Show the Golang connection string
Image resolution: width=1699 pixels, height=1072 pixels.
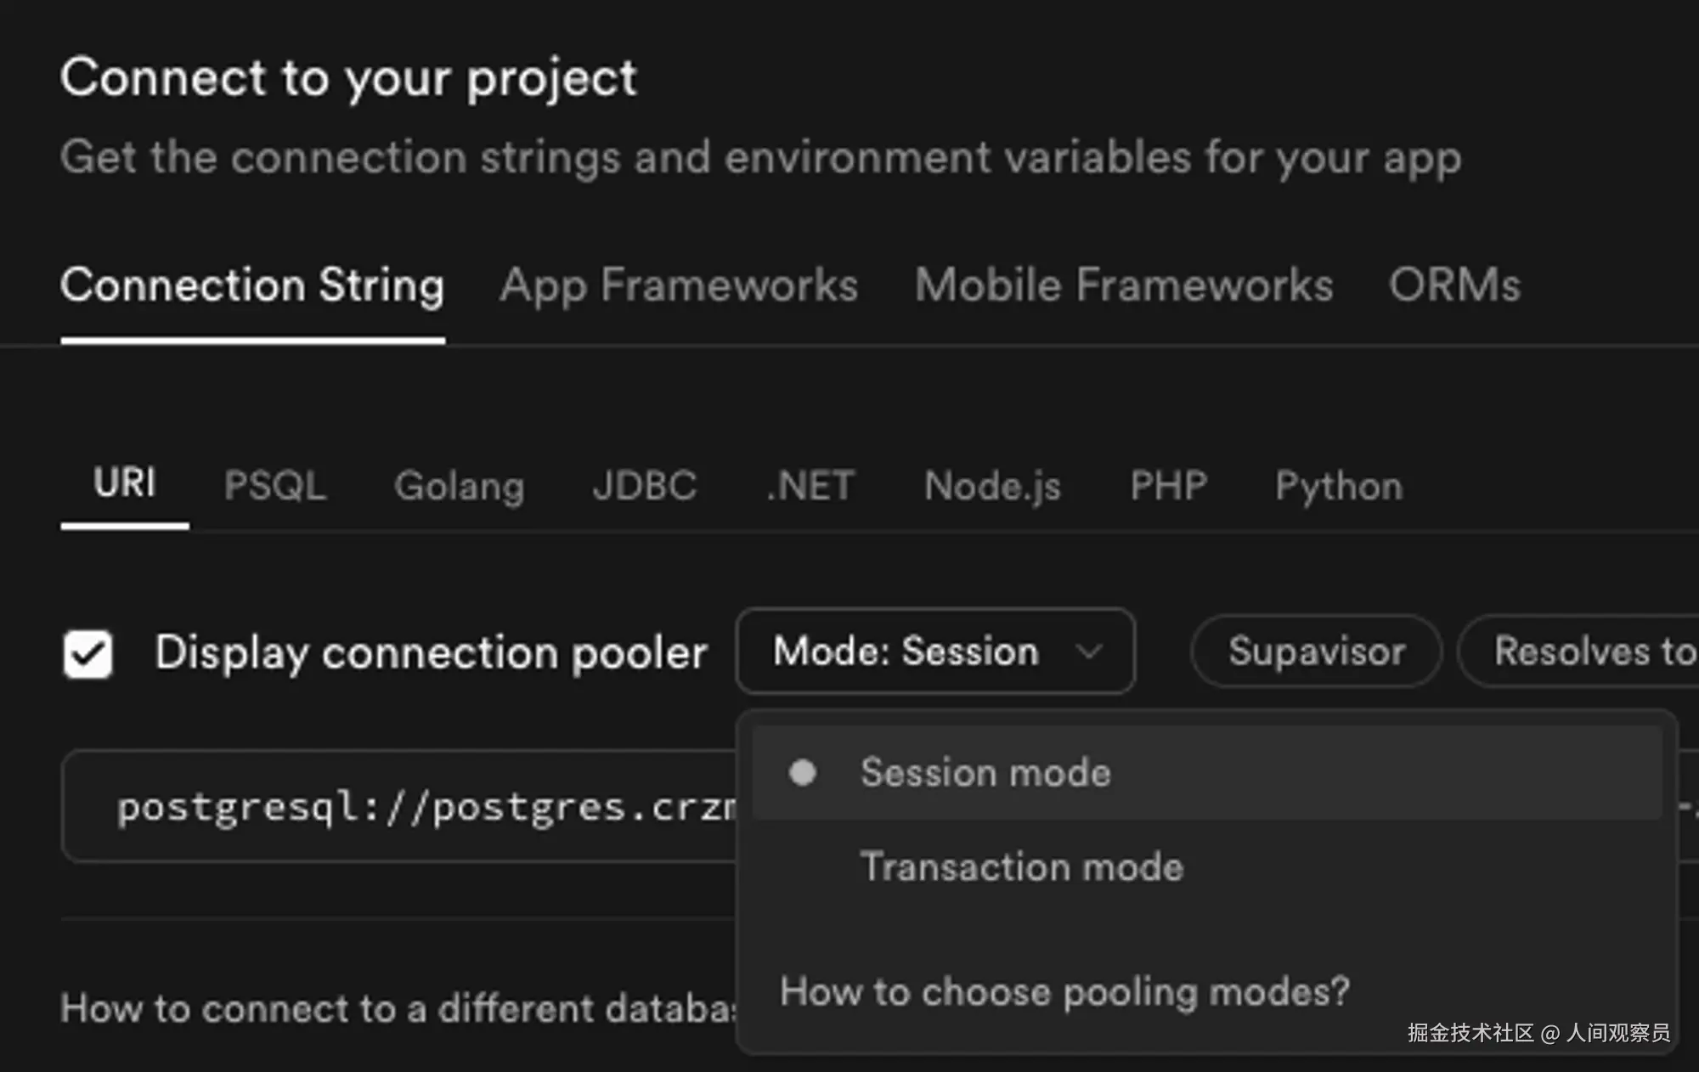click(460, 486)
